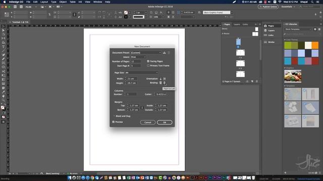Select the Hand tool in the toolbox
323x181 pixels.
click(x=4, y=96)
